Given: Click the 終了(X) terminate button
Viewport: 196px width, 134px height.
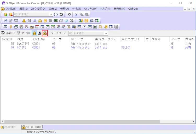Looking at the screenshot, I should [x=24, y=33].
